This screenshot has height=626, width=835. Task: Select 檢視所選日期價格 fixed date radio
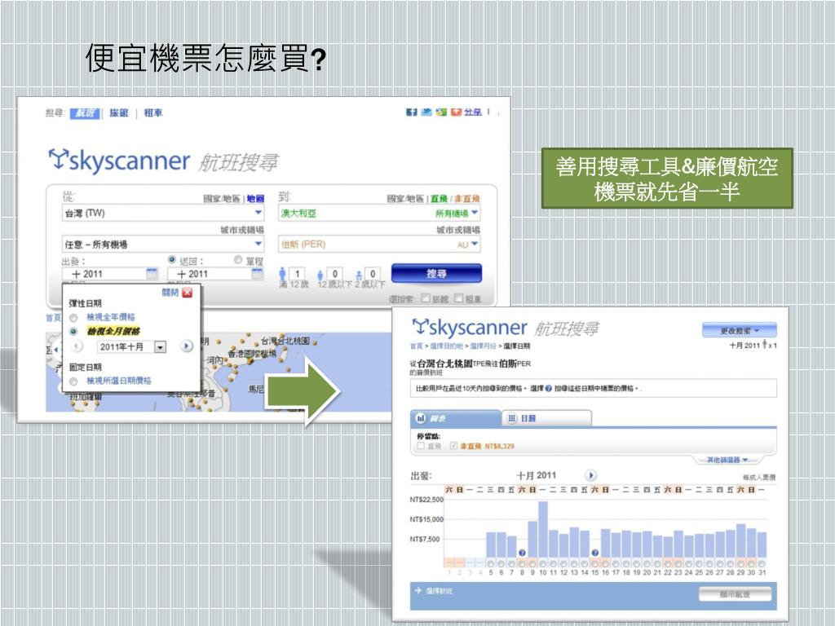74,381
